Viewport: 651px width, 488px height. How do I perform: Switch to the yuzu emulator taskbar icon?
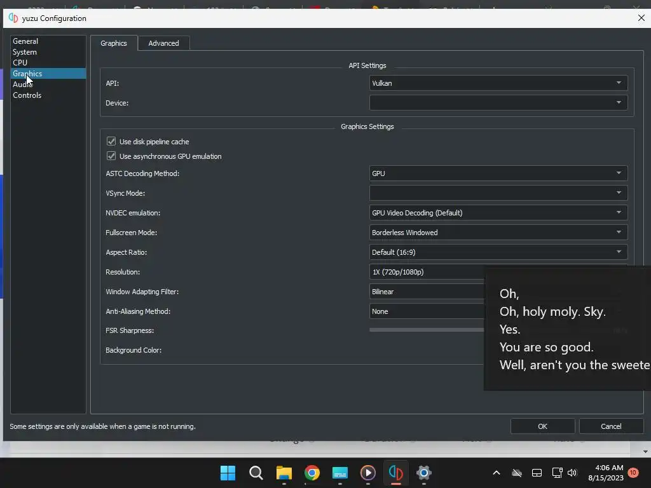click(x=395, y=473)
